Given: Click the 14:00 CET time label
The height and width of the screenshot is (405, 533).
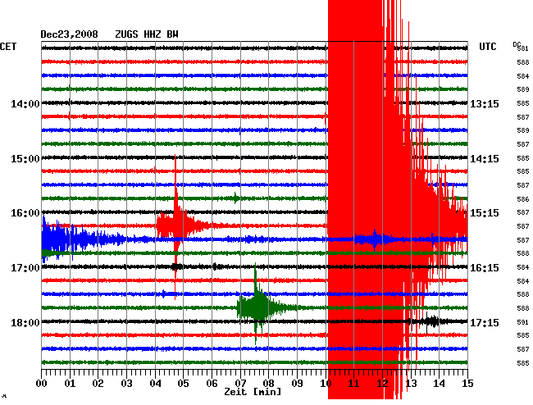Looking at the screenshot, I should coord(25,103).
